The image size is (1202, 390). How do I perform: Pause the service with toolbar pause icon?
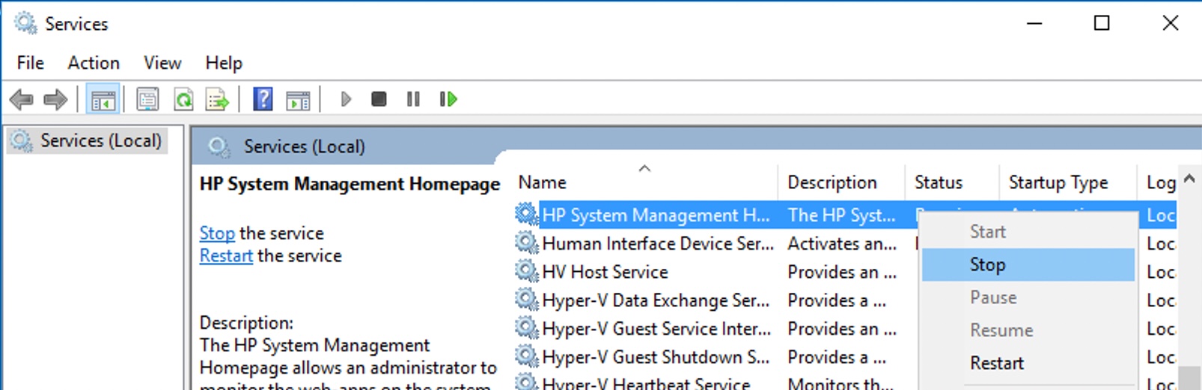(413, 99)
